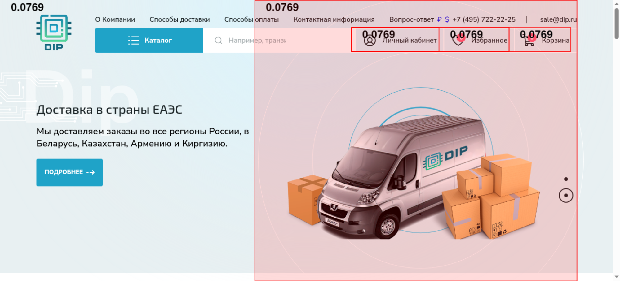Screen dimensions: 620x281
Task: Open the Личный кабинет user icon
Action: pyautogui.click(x=370, y=41)
